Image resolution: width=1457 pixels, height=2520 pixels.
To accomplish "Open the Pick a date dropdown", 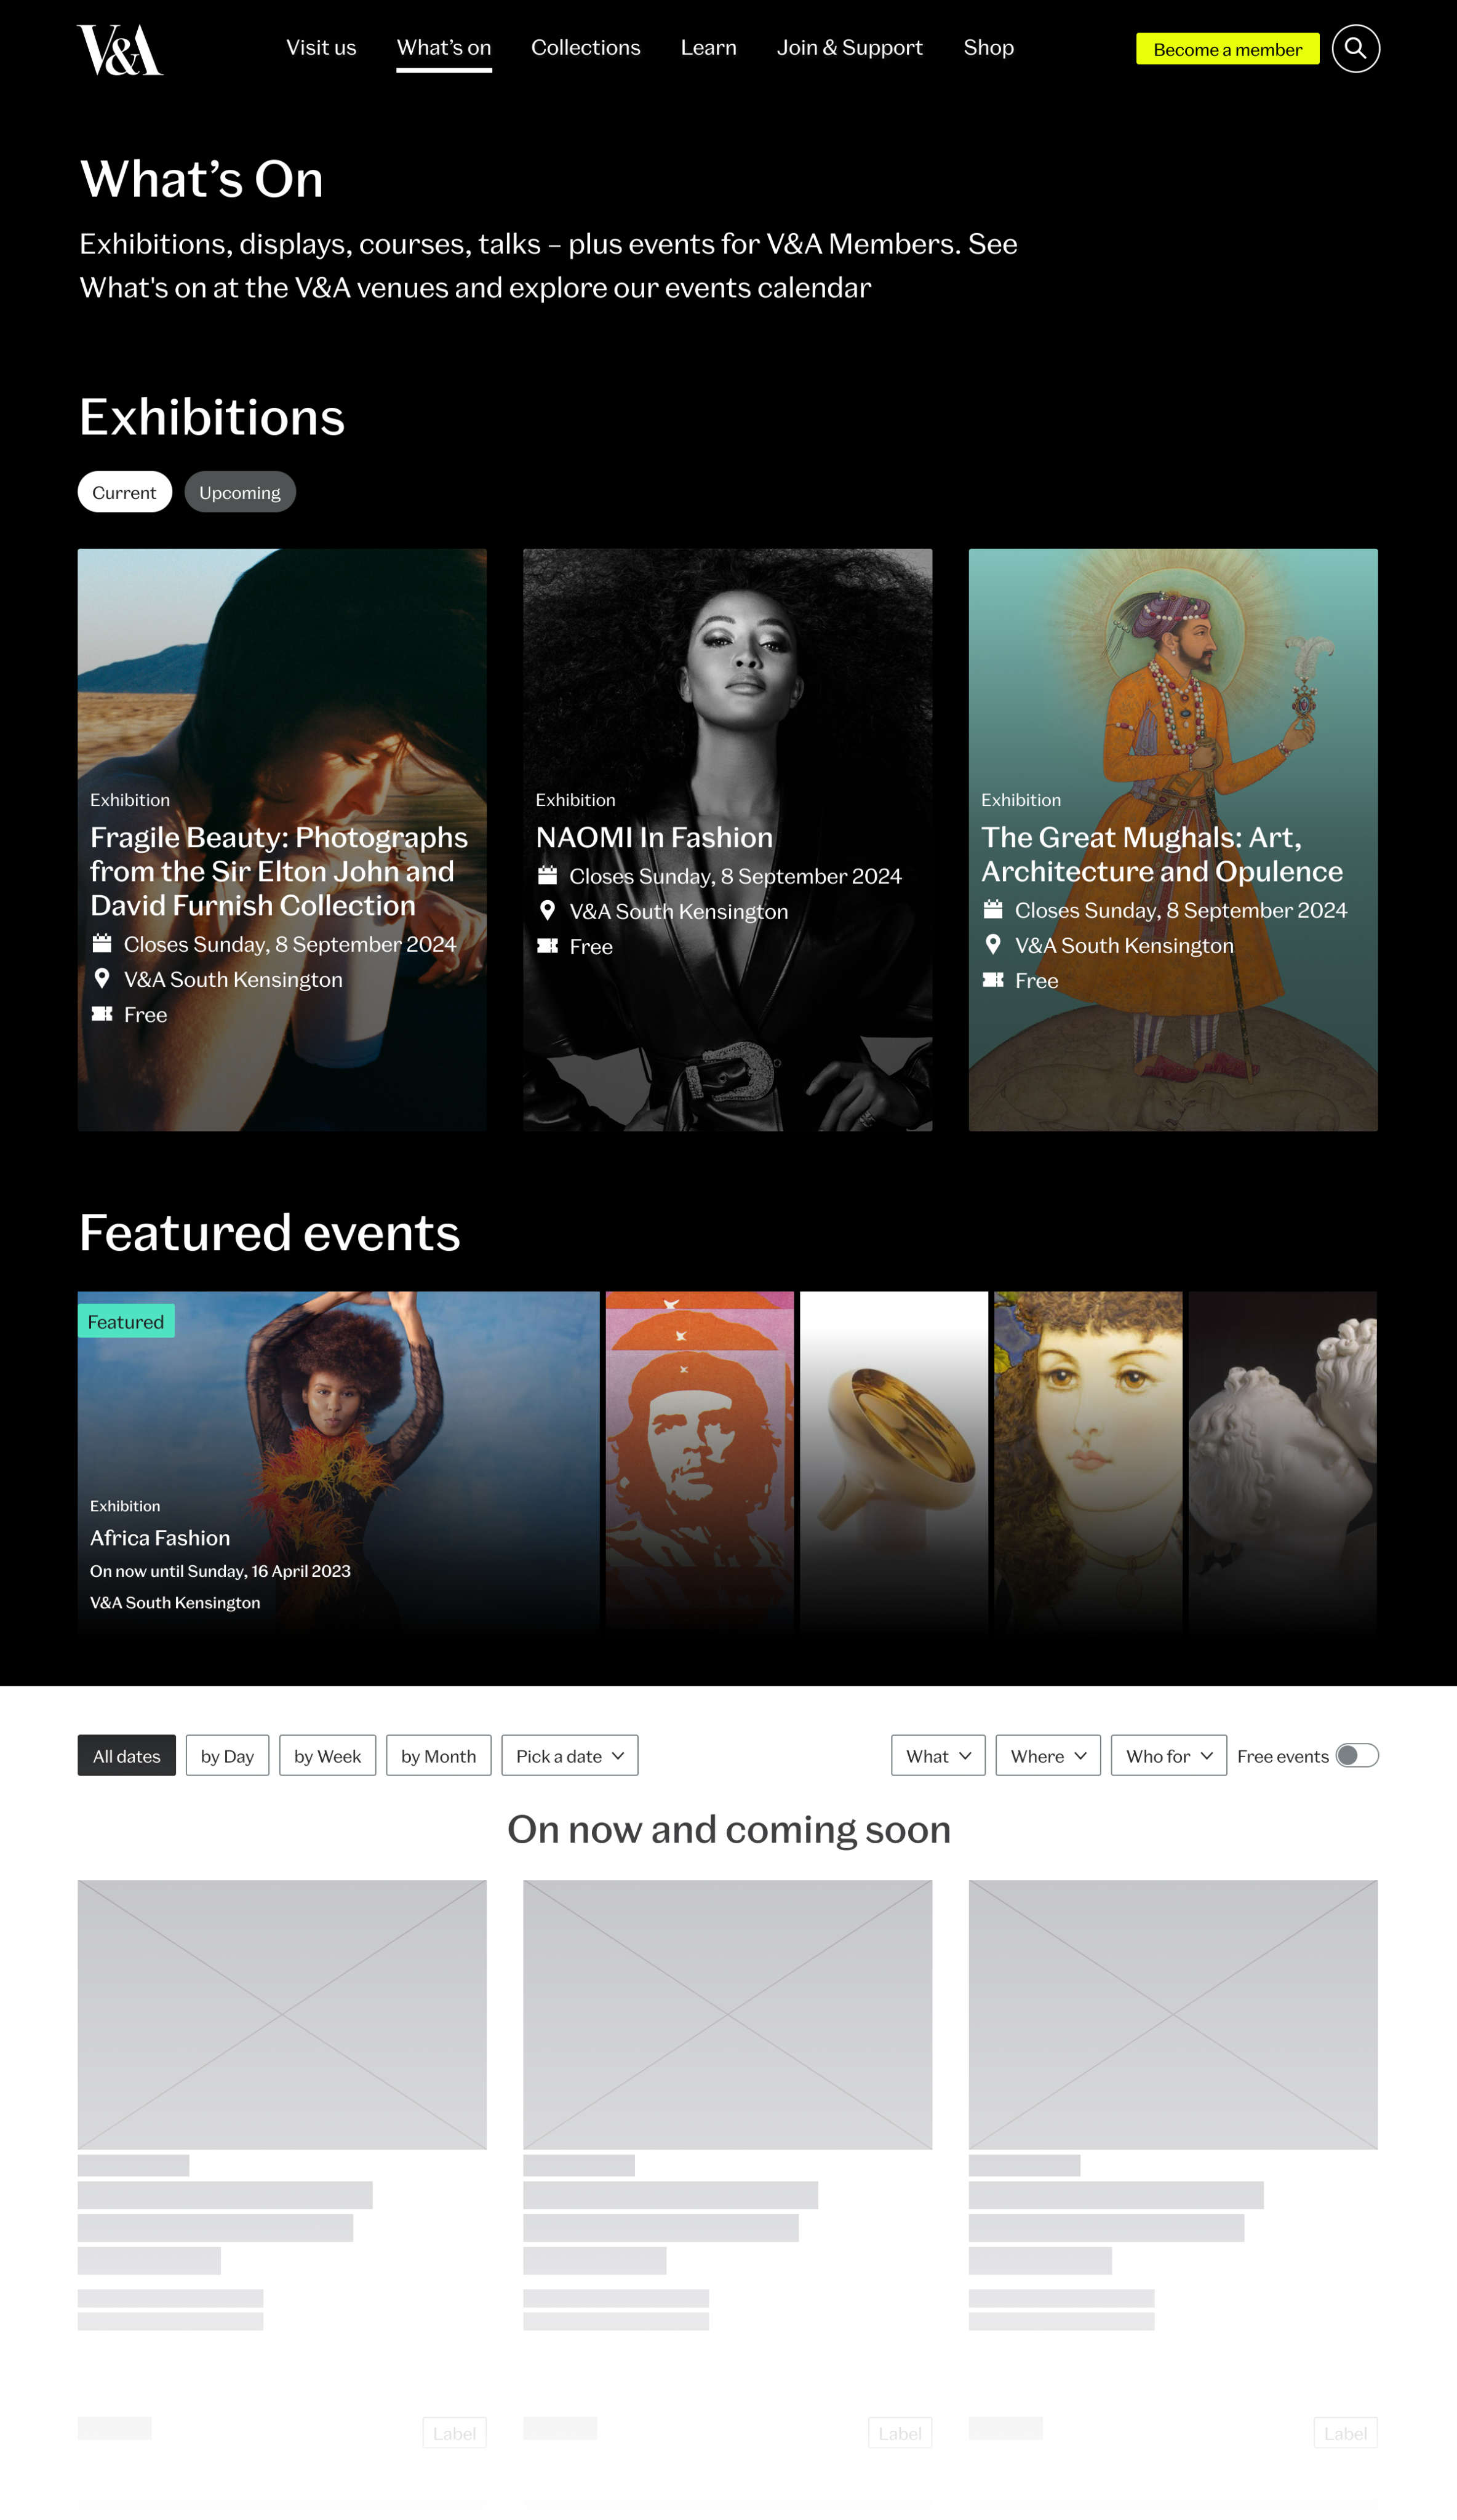I will 570,1756.
